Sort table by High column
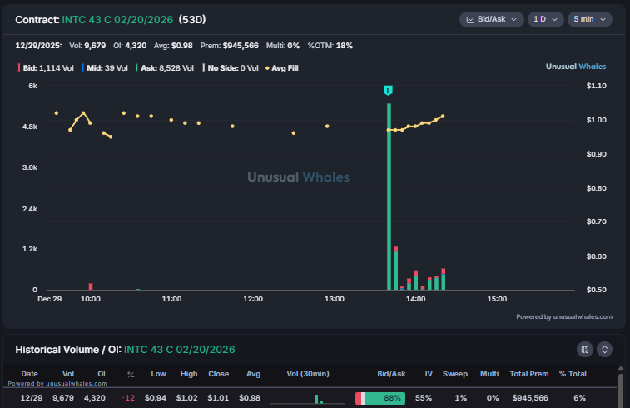 189,374
